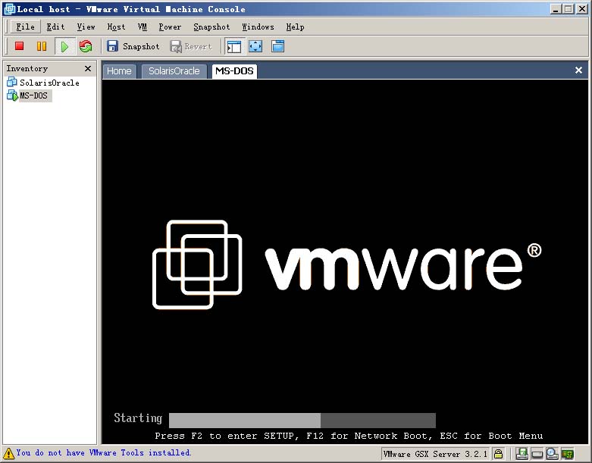Suspend the VM with the pause icon
Image resolution: width=592 pixels, height=463 pixels.
coord(42,46)
